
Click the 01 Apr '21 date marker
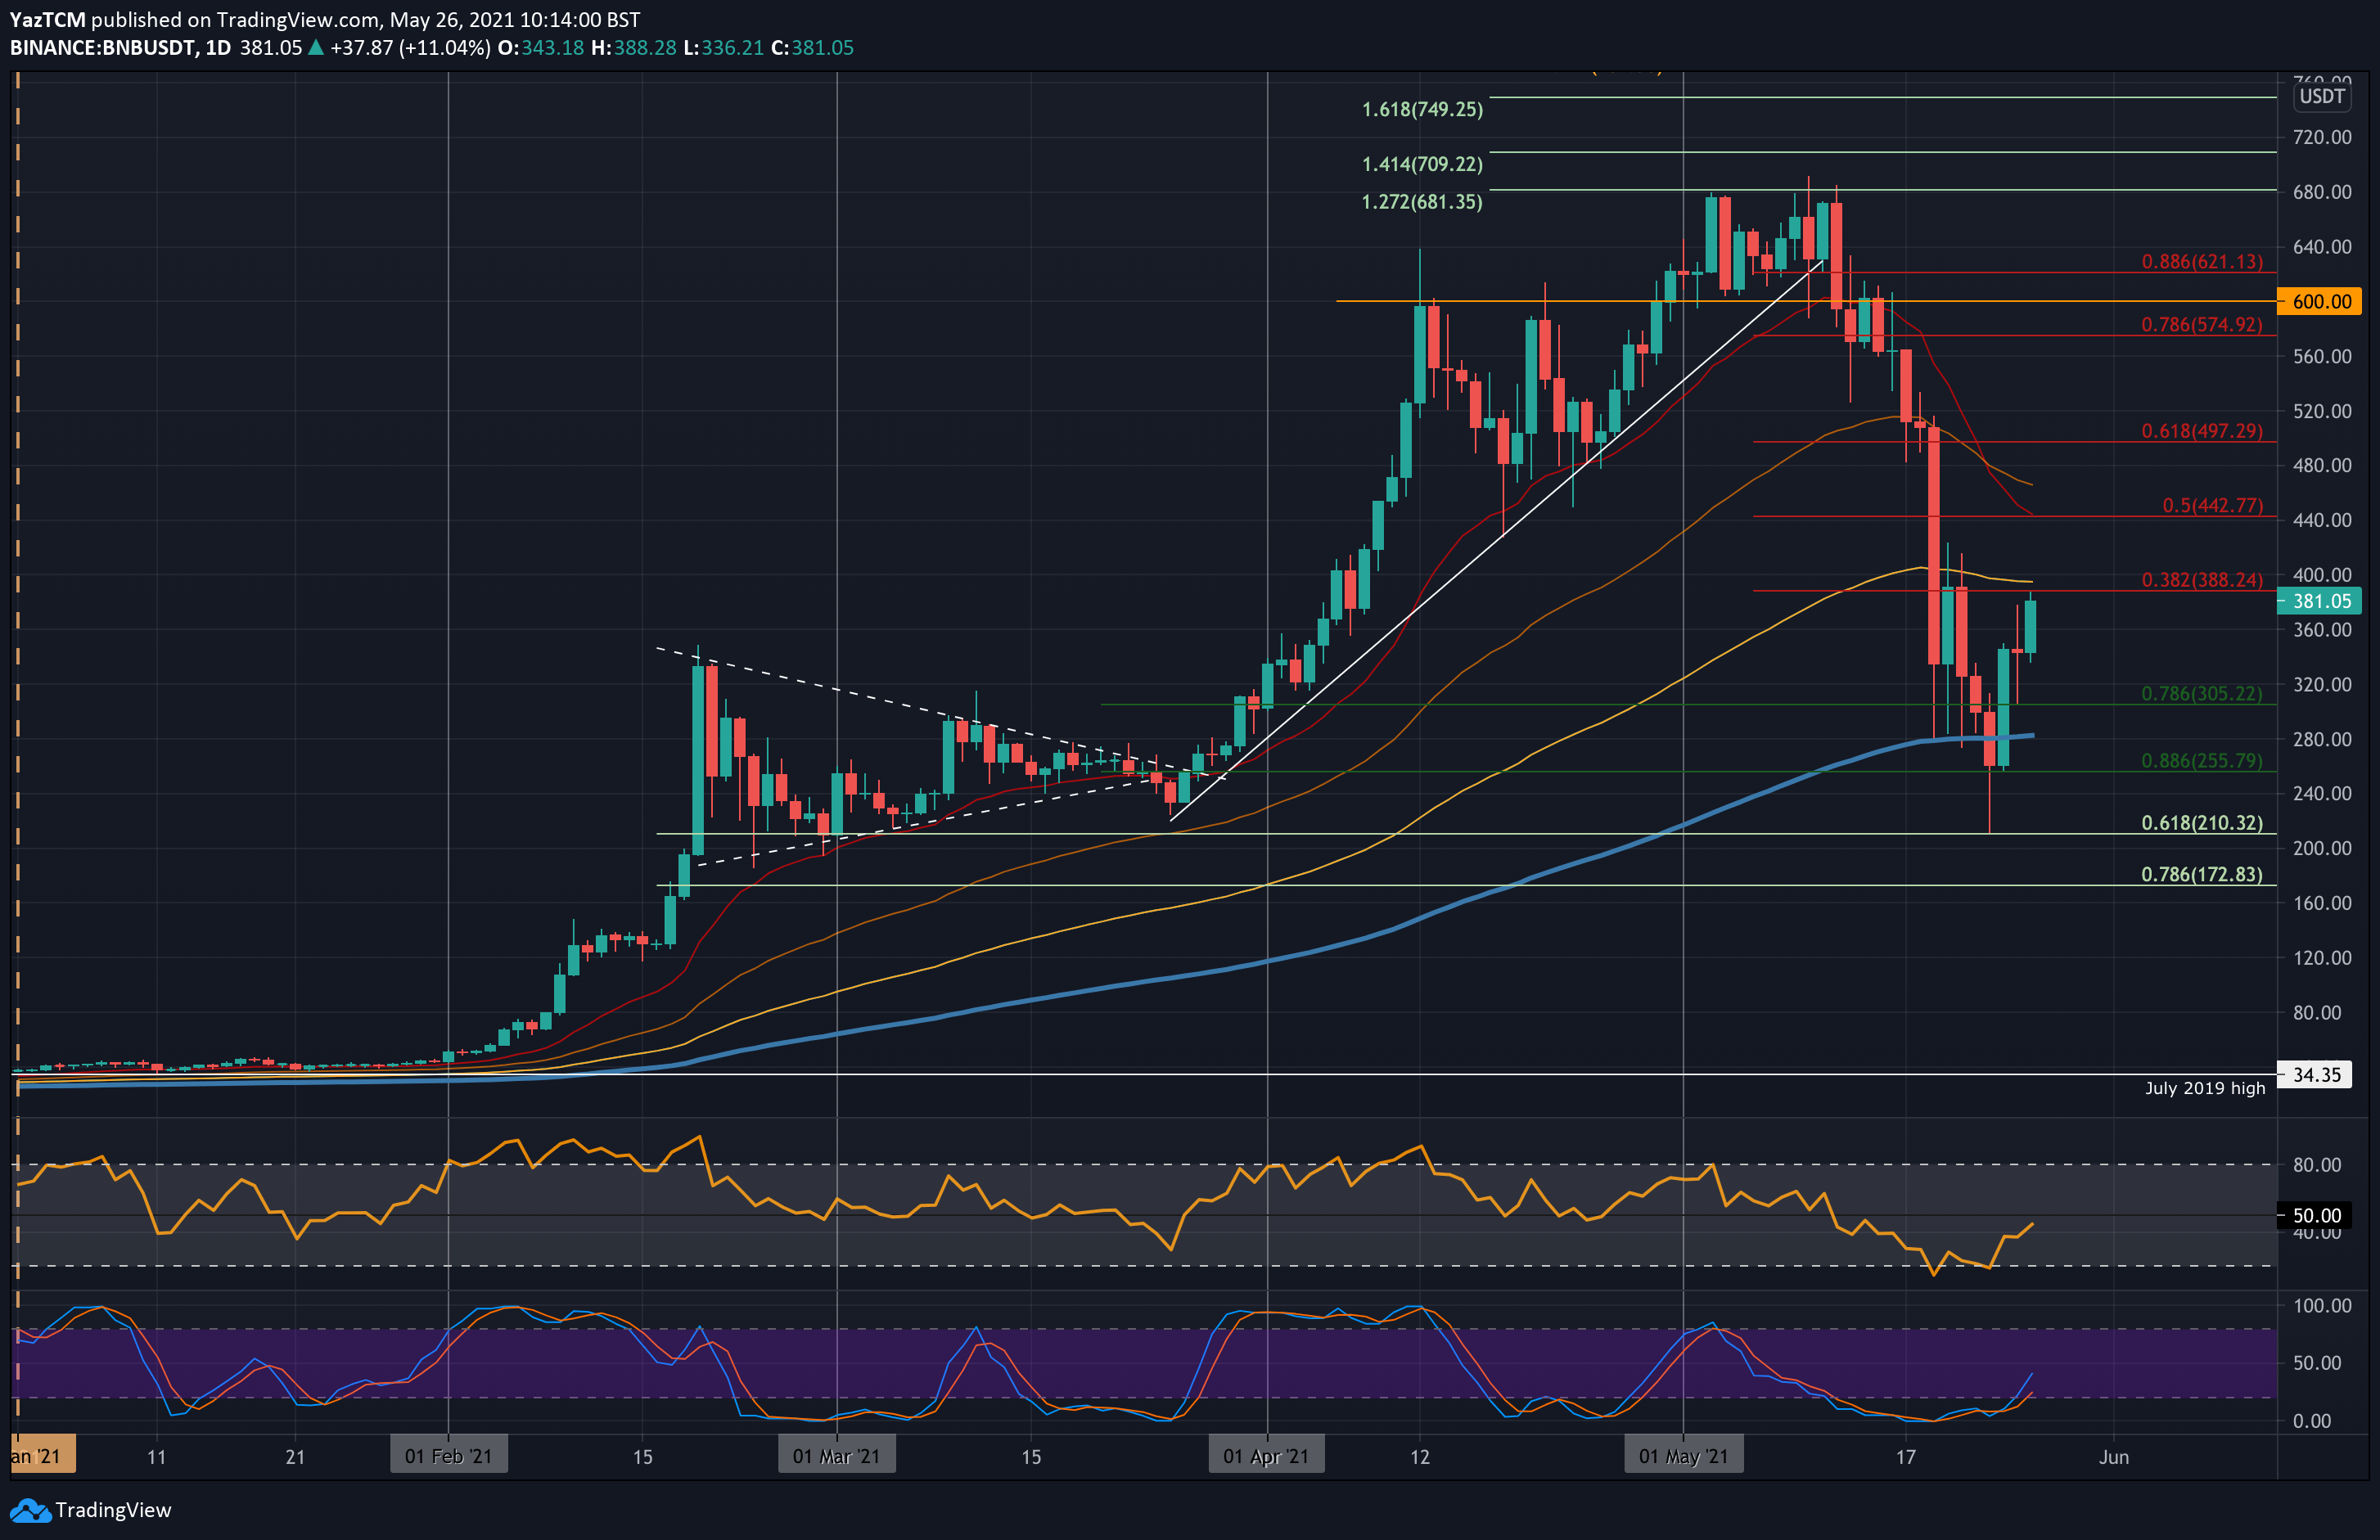point(1266,1456)
